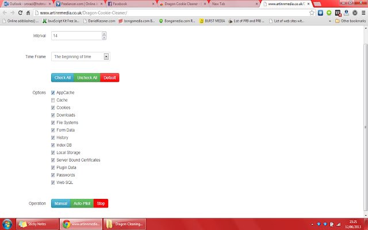Click the taskbar clock and date
The height and width of the screenshot is (230, 368).
pyautogui.click(x=353, y=224)
